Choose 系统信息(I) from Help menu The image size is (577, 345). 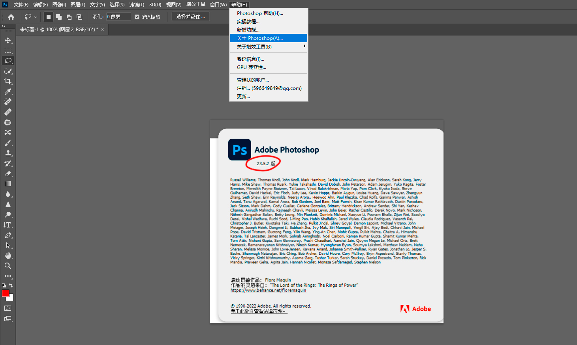[250, 59]
